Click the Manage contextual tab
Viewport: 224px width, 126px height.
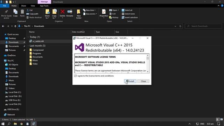(x=44, y=2)
